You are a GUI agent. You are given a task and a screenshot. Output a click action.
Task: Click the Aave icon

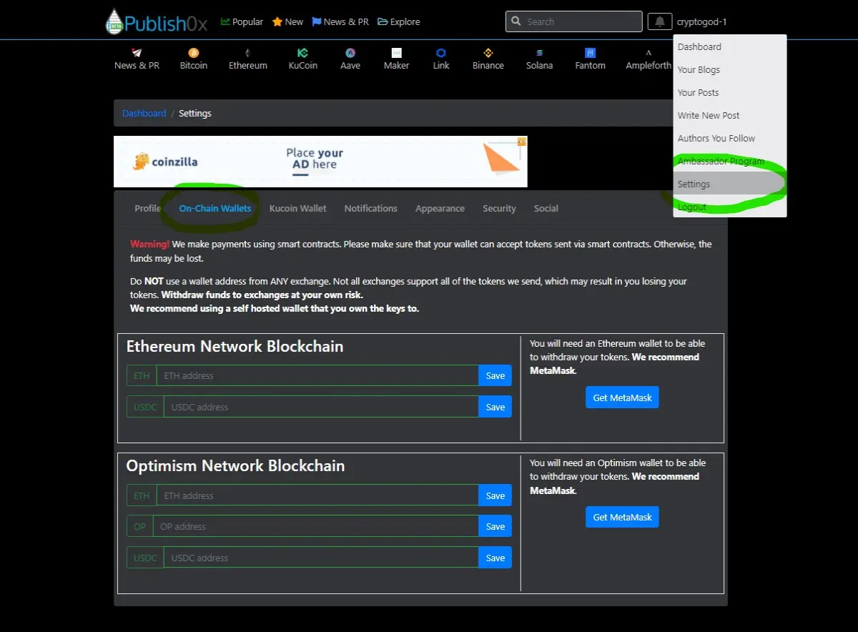(350, 53)
